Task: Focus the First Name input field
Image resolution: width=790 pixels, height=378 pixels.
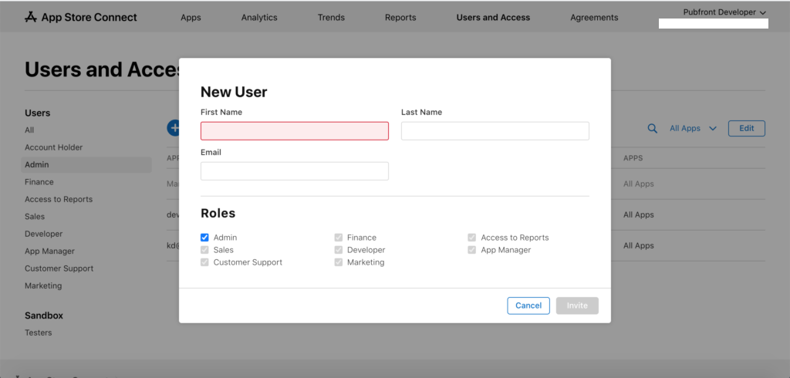Action: [x=294, y=131]
